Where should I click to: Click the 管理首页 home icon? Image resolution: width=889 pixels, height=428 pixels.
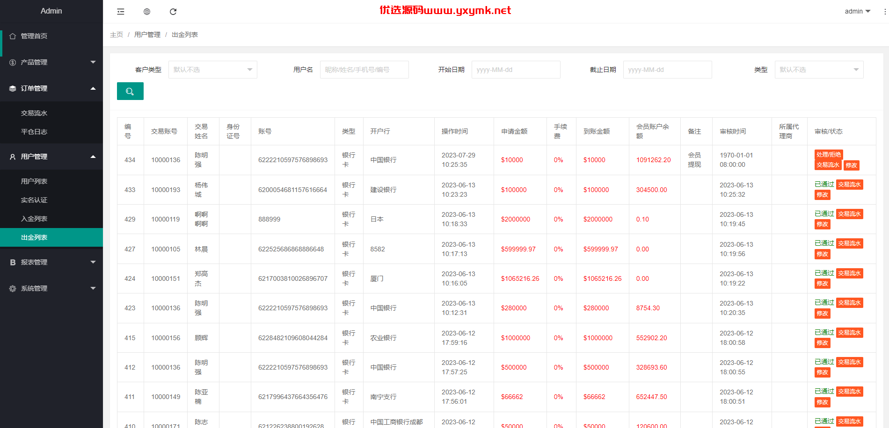13,36
